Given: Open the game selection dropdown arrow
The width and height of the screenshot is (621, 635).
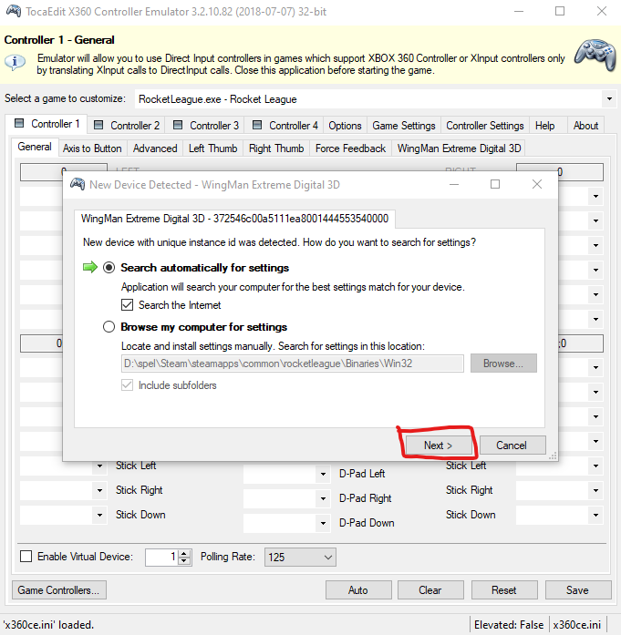Looking at the screenshot, I should coord(609,98).
